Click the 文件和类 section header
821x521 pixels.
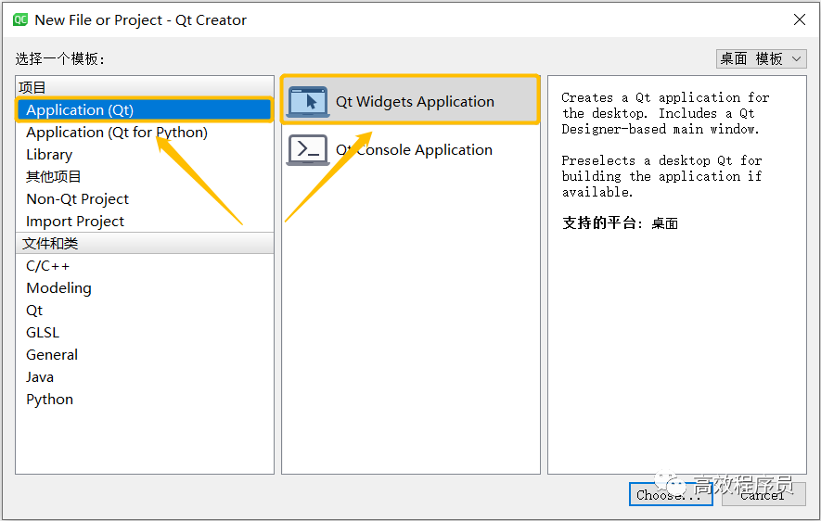tap(145, 243)
